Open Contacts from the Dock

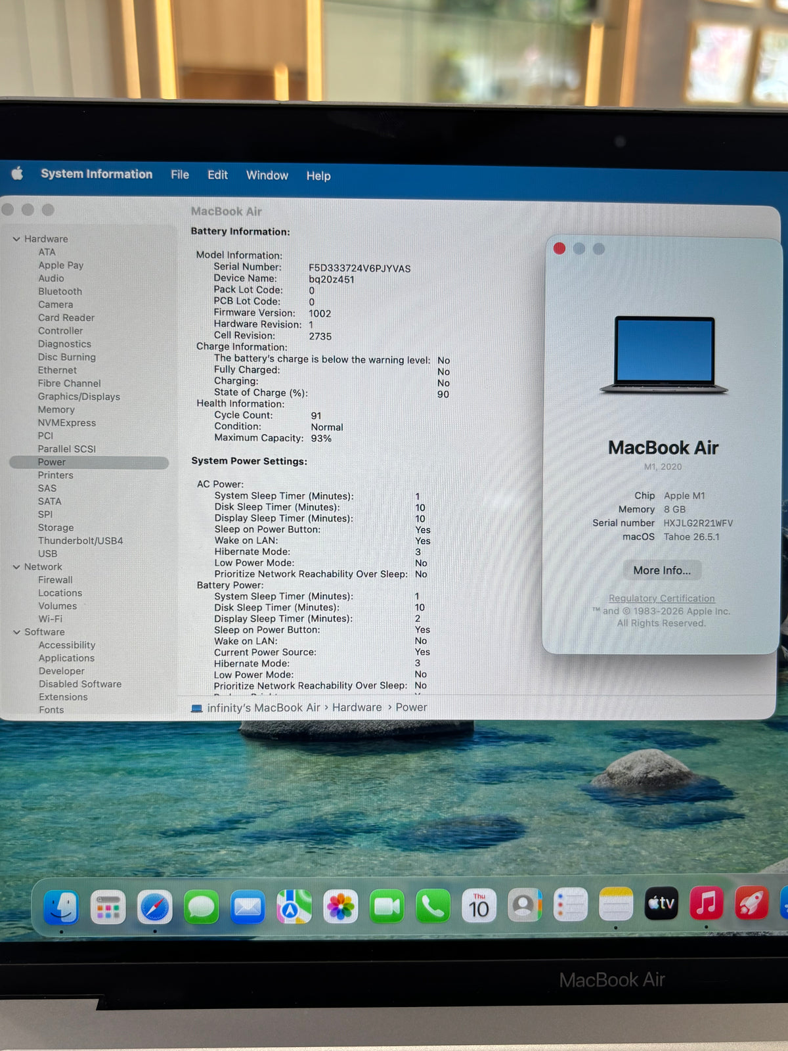[x=525, y=905]
